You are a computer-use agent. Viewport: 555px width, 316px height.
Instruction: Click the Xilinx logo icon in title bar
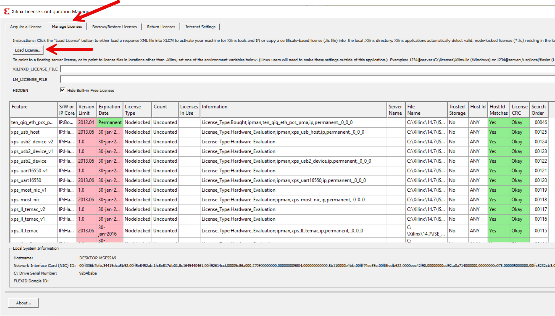[6, 11]
